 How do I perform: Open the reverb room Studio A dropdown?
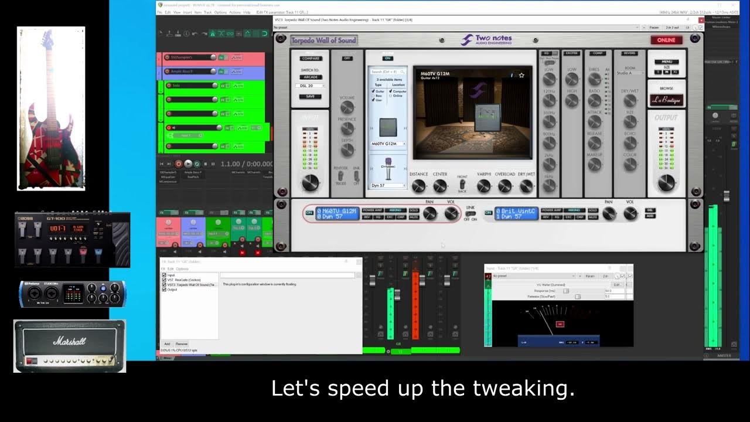click(x=630, y=73)
